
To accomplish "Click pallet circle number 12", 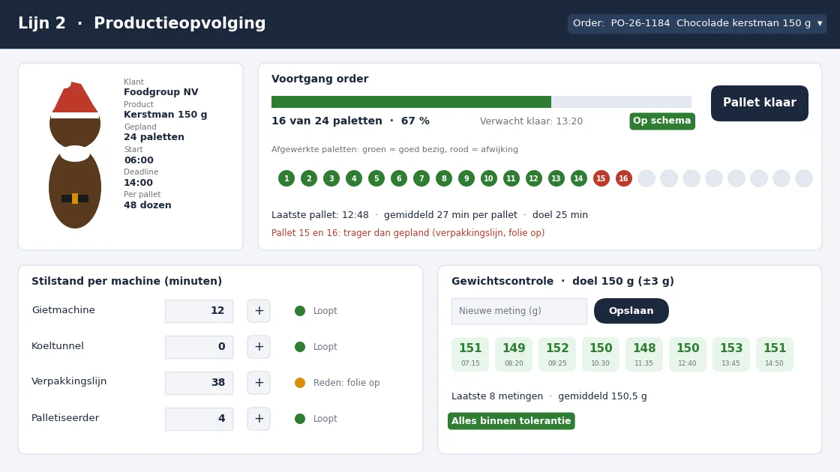I will pos(533,179).
